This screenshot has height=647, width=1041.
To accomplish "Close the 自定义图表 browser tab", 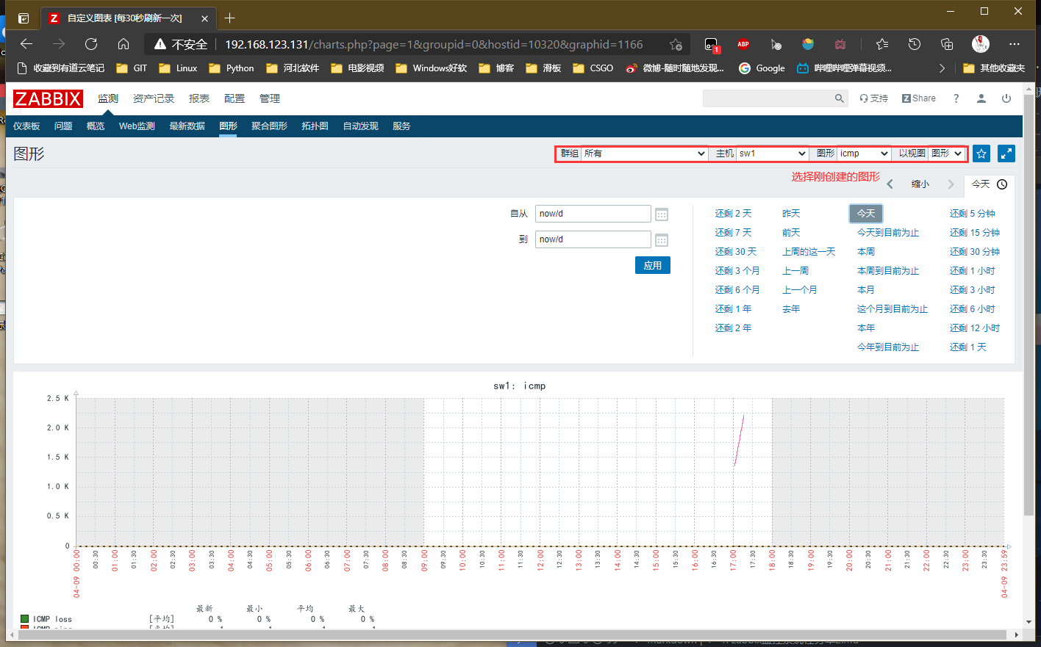I will 204,18.
